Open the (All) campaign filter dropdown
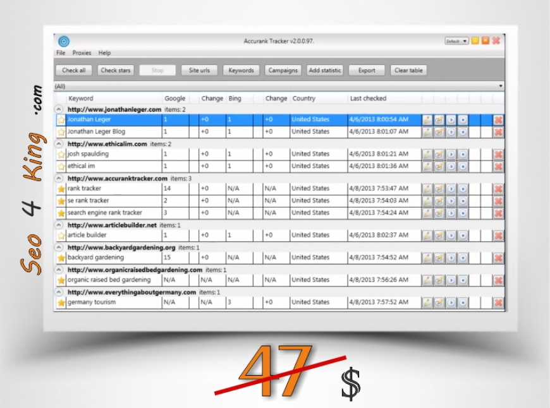 tap(279, 86)
